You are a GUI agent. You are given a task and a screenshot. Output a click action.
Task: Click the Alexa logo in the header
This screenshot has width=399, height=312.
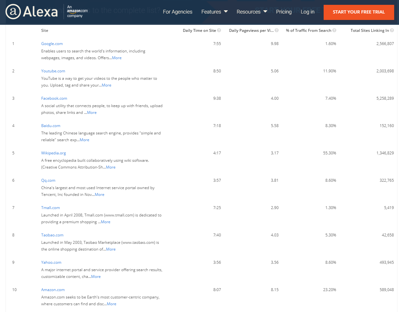pos(32,12)
